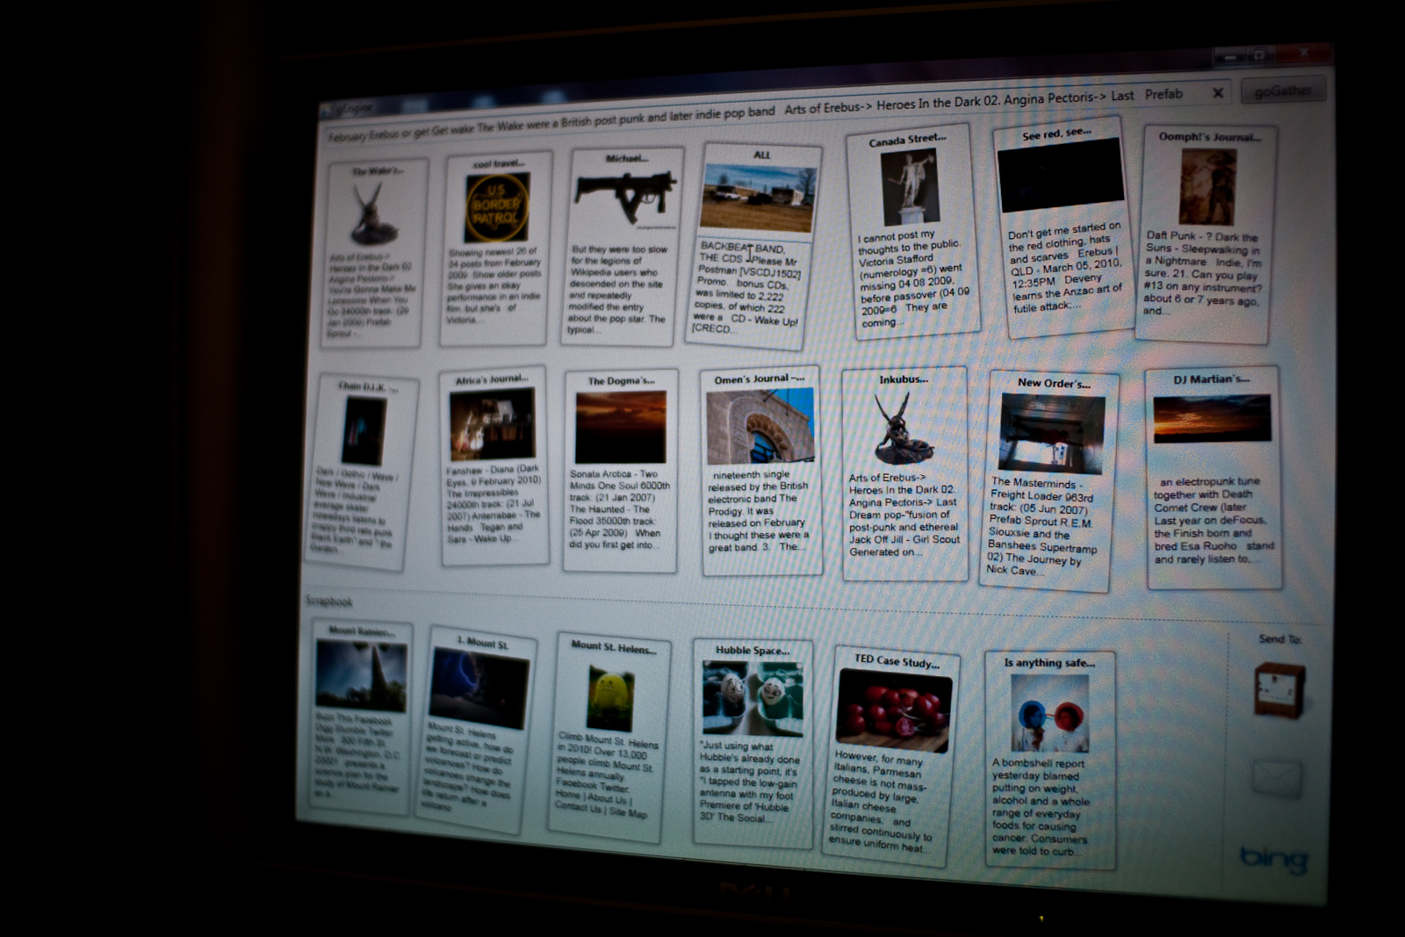Select the "Michael..." card title
The image size is (1405, 937).
pos(627,159)
